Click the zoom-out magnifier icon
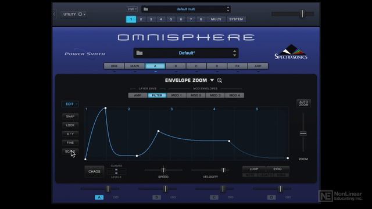The image size is (372, 209). coord(220,80)
